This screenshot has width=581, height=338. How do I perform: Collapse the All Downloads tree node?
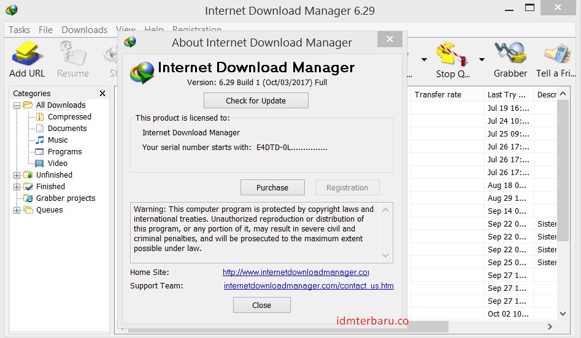click(x=17, y=105)
